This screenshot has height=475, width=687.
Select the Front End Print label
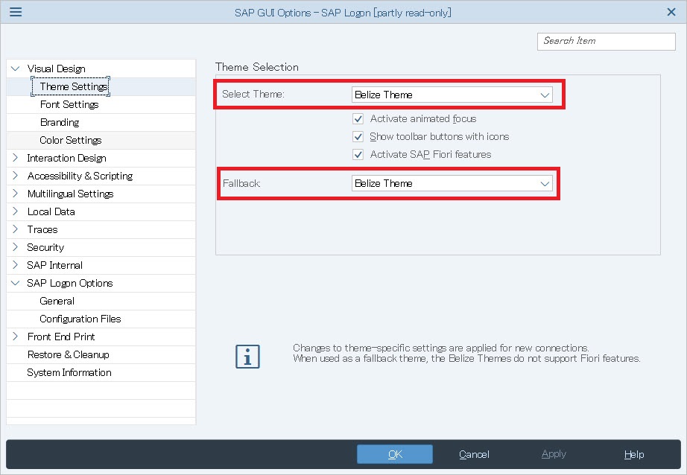tap(61, 337)
